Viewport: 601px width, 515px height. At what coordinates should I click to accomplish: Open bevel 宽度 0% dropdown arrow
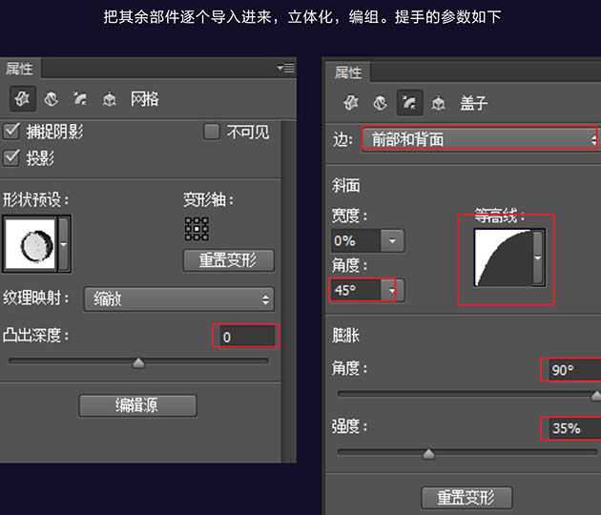(392, 240)
